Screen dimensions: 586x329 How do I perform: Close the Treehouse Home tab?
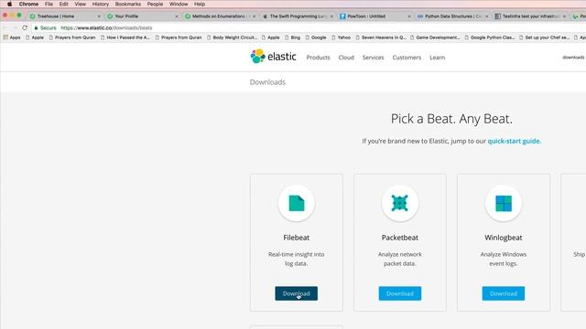tap(99, 16)
